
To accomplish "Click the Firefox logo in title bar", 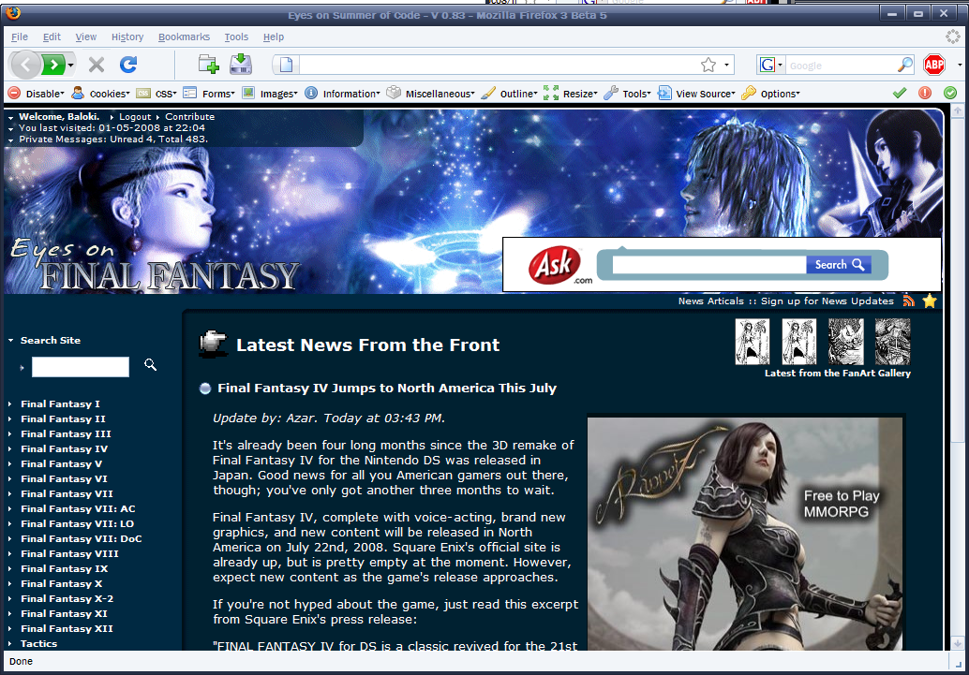I will [13, 13].
